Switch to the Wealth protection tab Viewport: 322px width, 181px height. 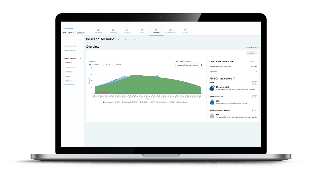coord(171,31)
